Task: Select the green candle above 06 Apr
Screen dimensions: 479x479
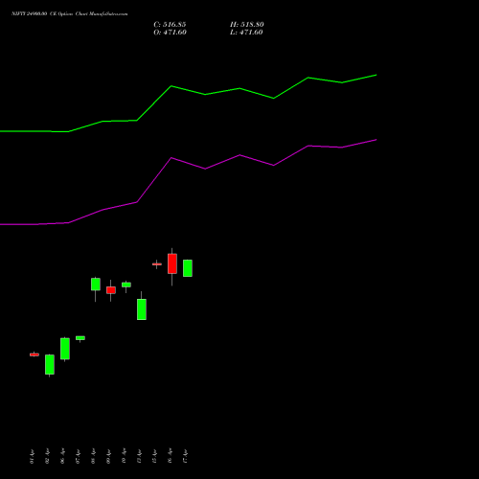Action: [x=65, y=349]
